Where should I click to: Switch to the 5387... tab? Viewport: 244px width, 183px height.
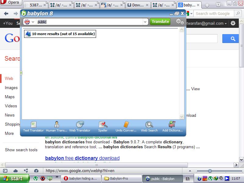click(35, 5)
